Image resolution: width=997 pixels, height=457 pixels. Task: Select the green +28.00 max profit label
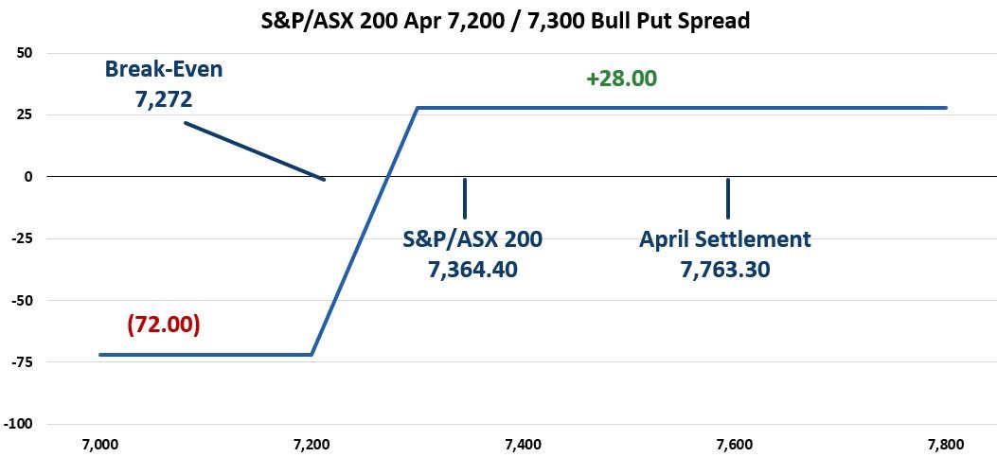tap(621, 79)
